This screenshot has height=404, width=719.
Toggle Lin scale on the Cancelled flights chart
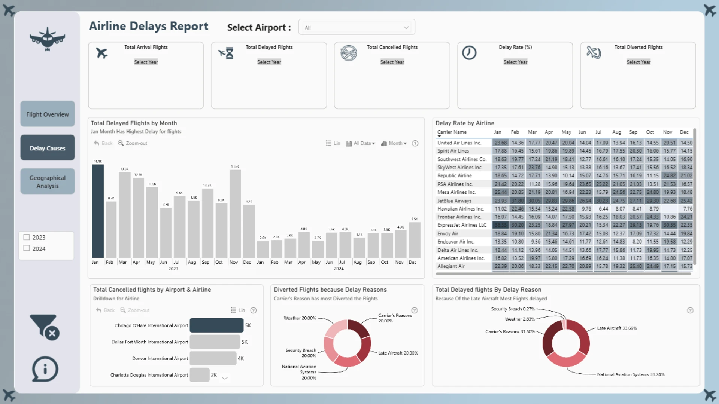click(238, 310)
